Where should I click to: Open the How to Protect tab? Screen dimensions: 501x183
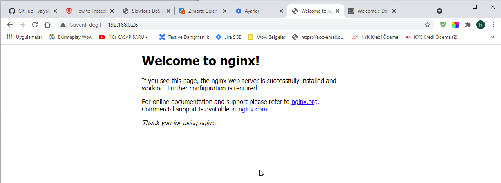89,11
